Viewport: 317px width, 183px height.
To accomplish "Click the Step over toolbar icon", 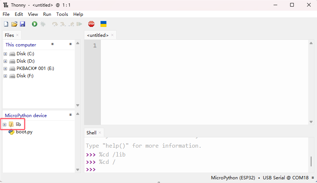I will click(x=55, y=24).
